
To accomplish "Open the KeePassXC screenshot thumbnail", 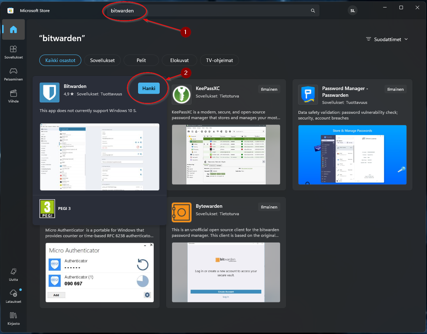I will 226,155.
